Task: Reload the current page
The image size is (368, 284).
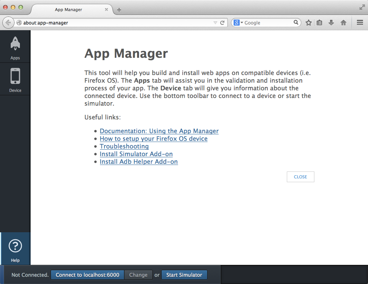Action: pos(222,22)
